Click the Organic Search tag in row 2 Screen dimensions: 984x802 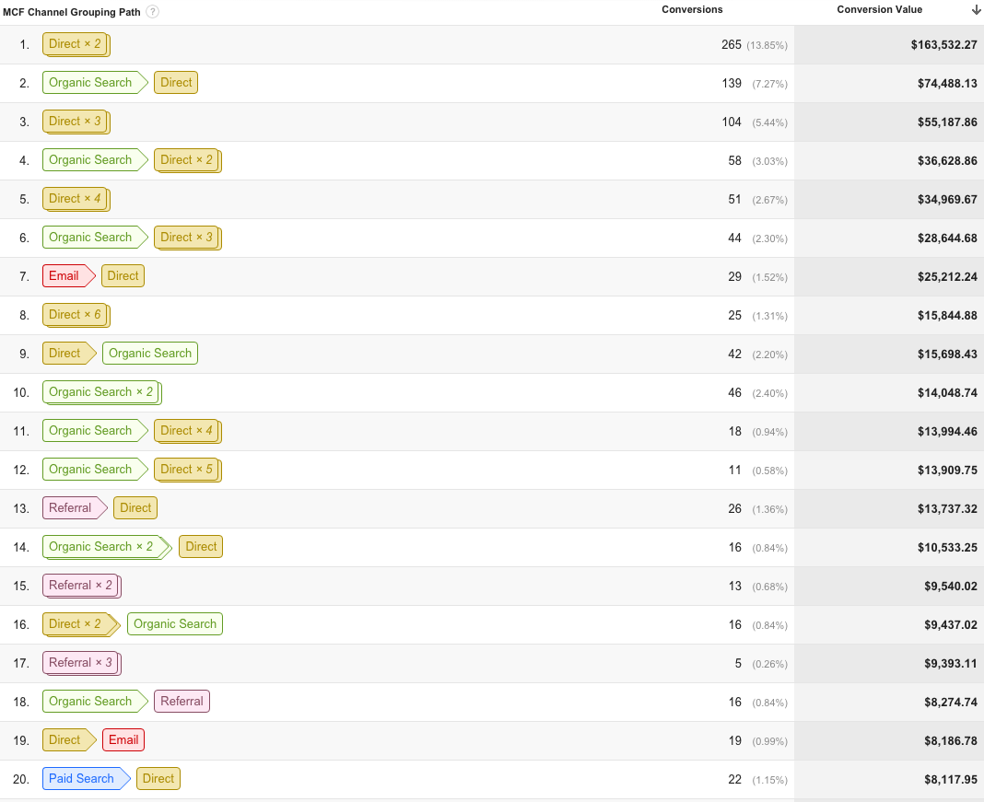click(95, 83)
